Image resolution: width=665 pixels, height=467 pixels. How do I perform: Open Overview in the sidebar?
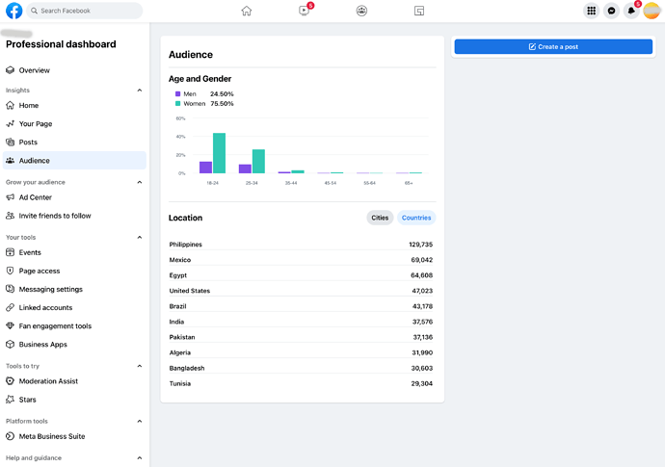(34, 70)
